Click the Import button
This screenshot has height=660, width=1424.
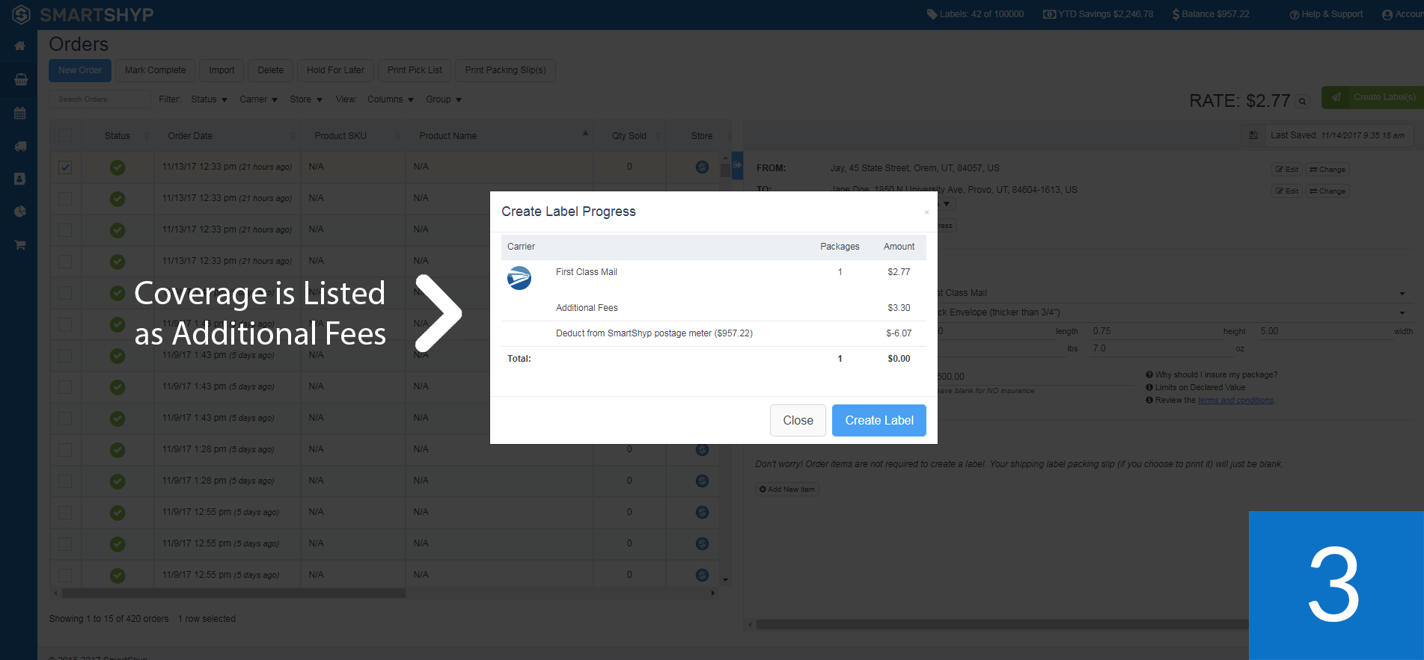pos(221,70)
